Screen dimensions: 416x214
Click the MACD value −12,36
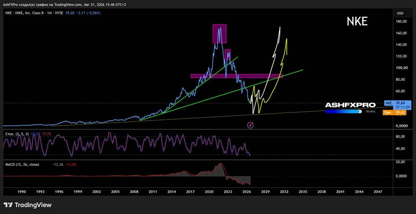click(x=57, y=164)
